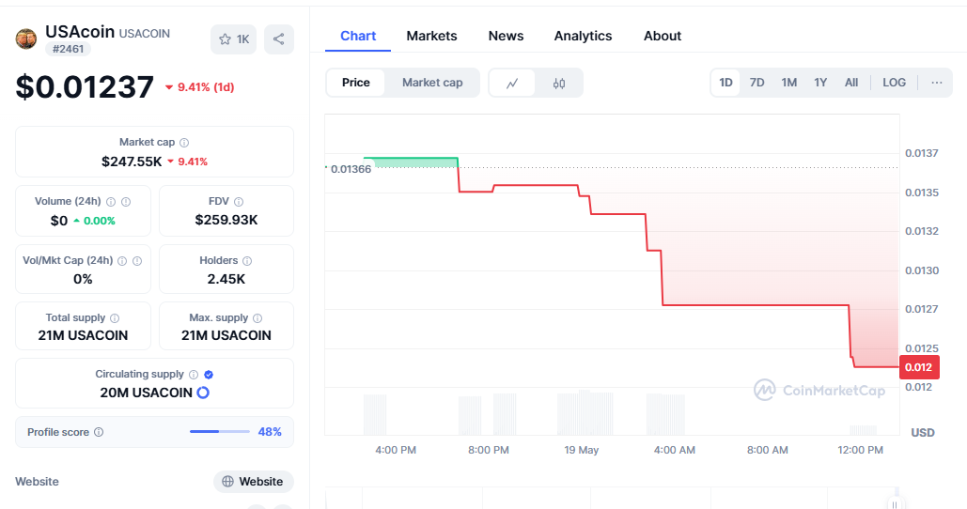Viewport: 967px width, 509px height.
Task: Switch to line chart view
Action: point(512,84)
